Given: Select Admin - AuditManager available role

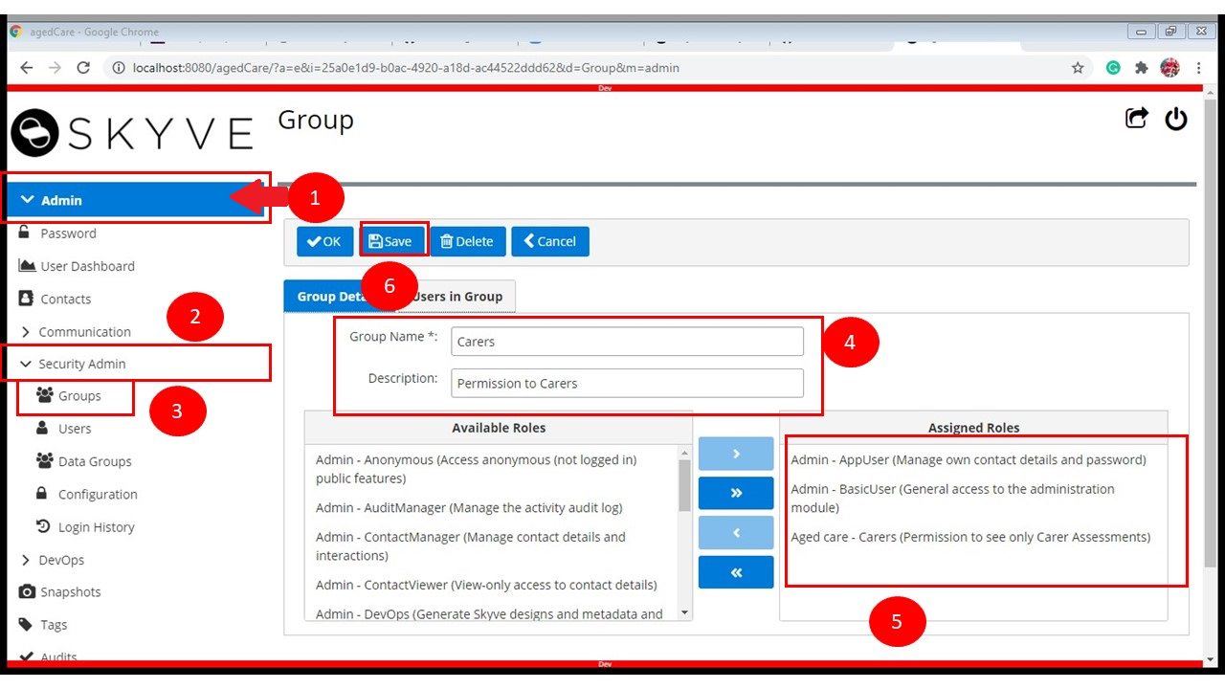Looking at the screenshot, I should click(x=491, y=507).
